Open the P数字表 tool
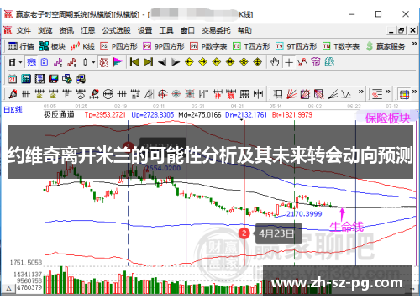Image resolution: width=420 pixels, height=304 pixels. pyautogui.click(x=208, y=46)
